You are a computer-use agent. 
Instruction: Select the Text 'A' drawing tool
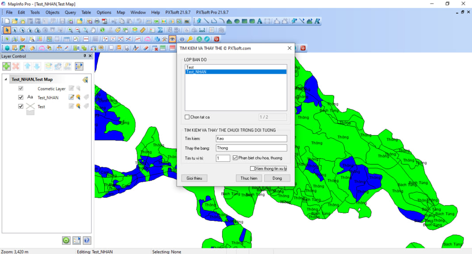[259, 21]
